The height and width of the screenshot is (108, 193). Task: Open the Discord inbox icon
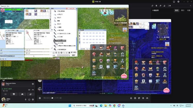[174, 2]
